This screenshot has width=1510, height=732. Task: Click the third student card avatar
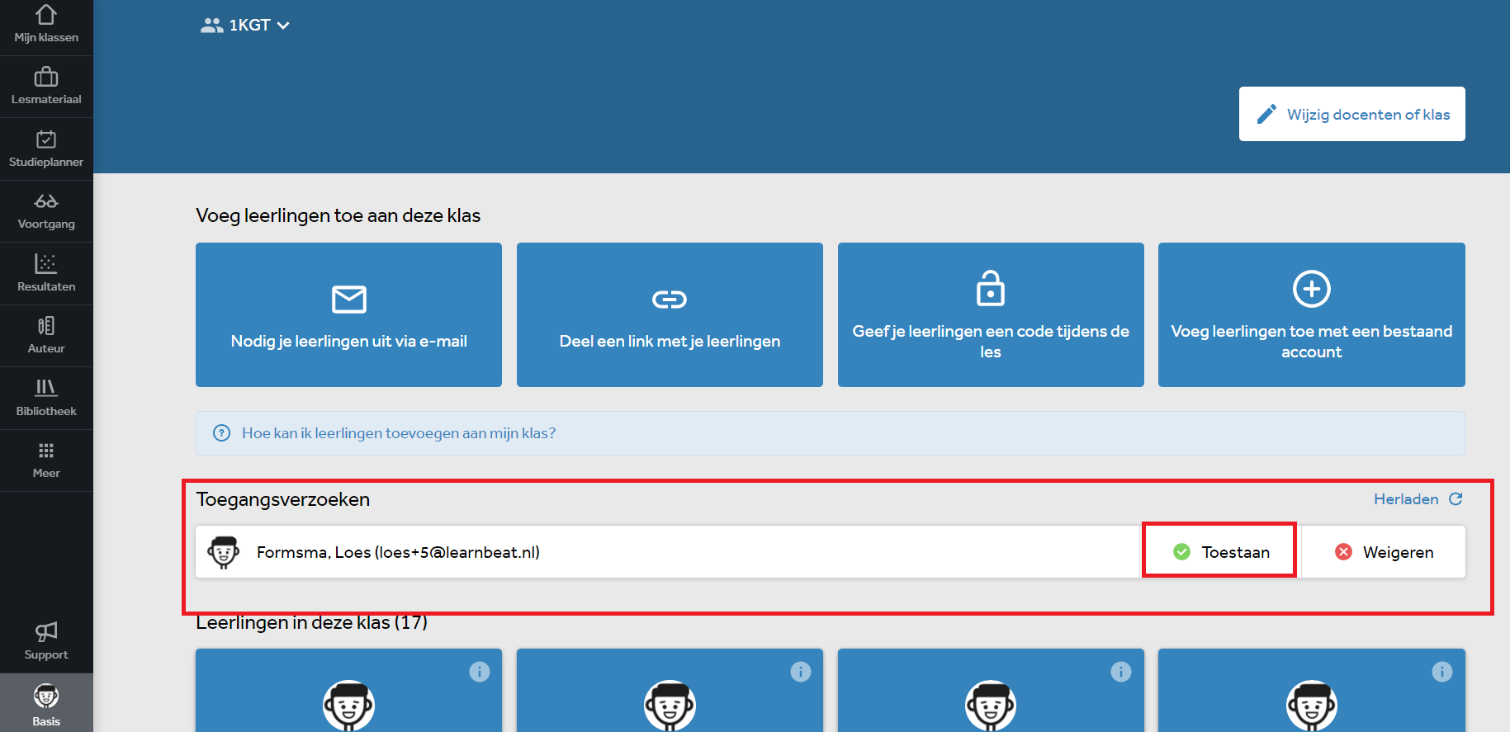991,706
